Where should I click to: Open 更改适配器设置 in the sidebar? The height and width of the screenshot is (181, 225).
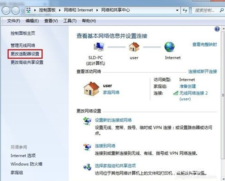tap(25, 54)
